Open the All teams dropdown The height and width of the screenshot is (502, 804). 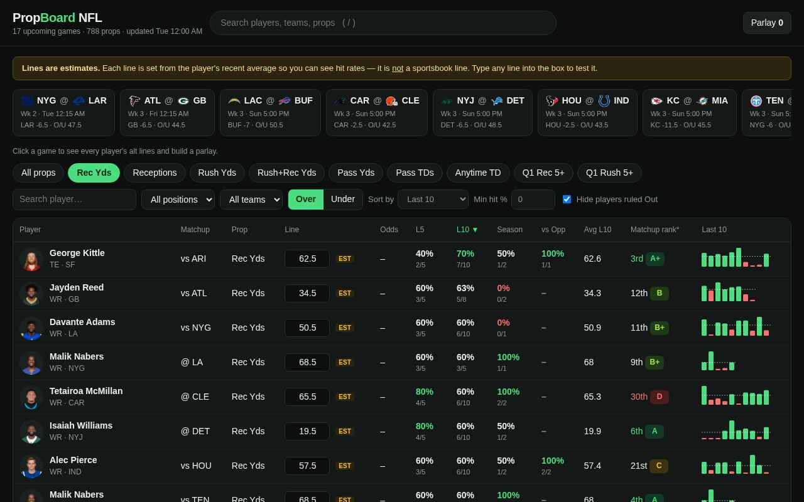pyautogui.click(x=251, y=200)
